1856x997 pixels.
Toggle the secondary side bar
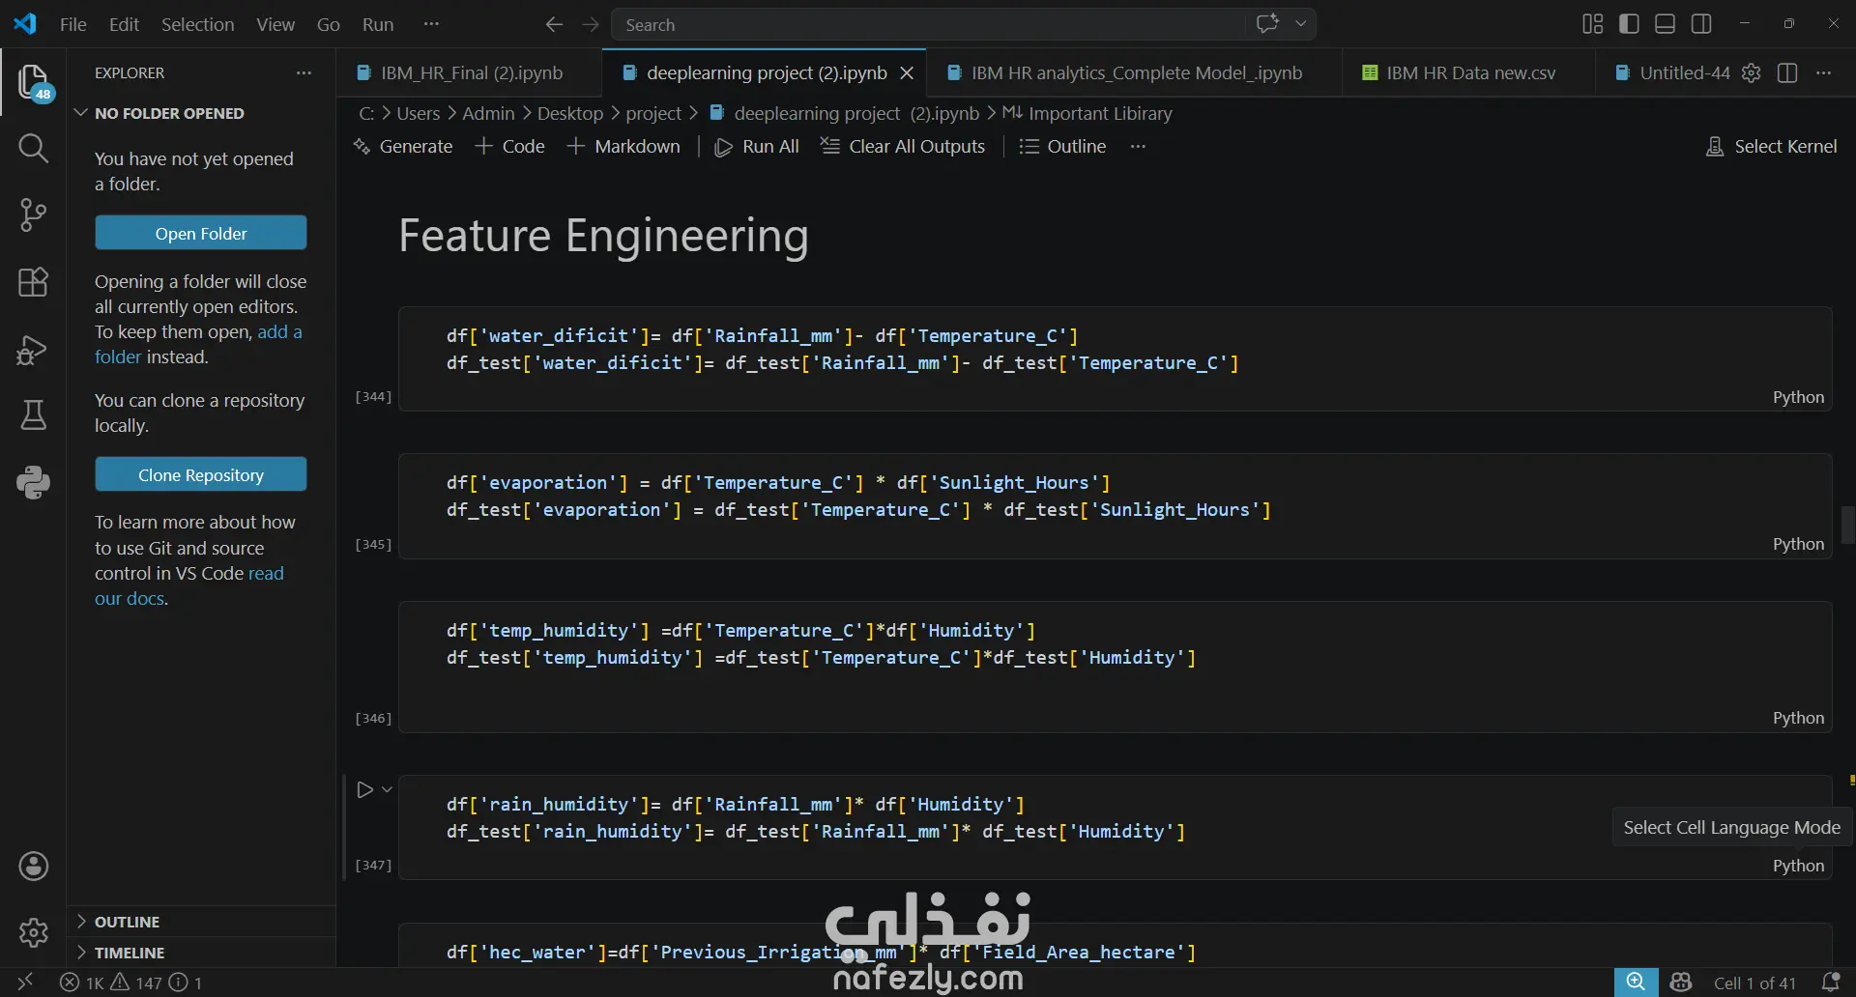(x=1702, y=24)
